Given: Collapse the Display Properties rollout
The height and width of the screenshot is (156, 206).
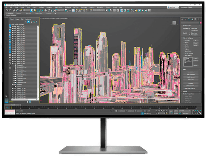Looking at the screenshot, I should click(188, 94).
